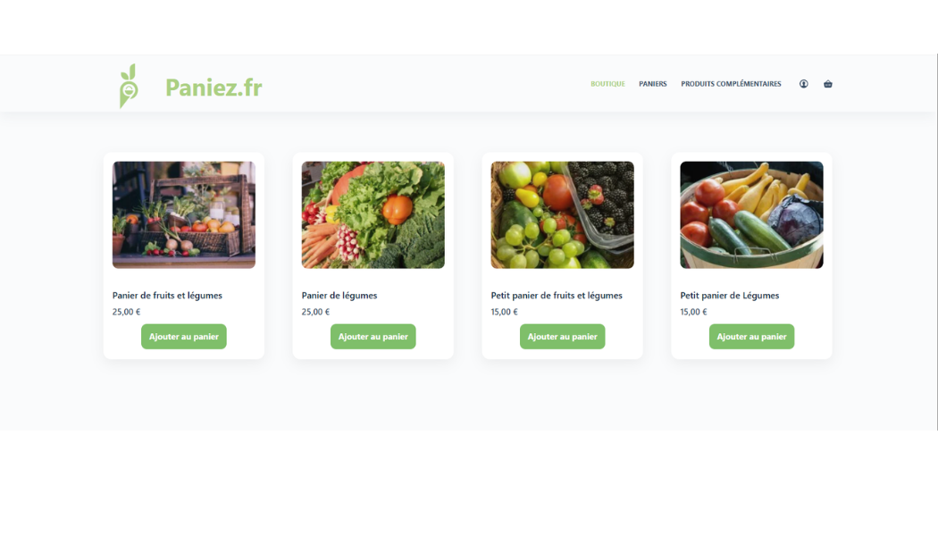
Task: Click the 15,00 € price under Petit panier de Légumes
Action: pos(693,312)
